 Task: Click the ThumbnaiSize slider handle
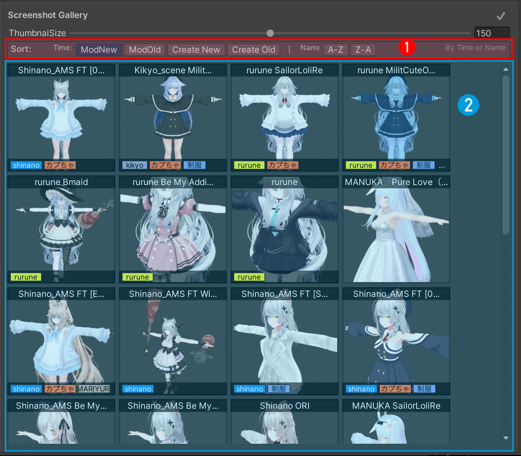[x=270, y=33]
